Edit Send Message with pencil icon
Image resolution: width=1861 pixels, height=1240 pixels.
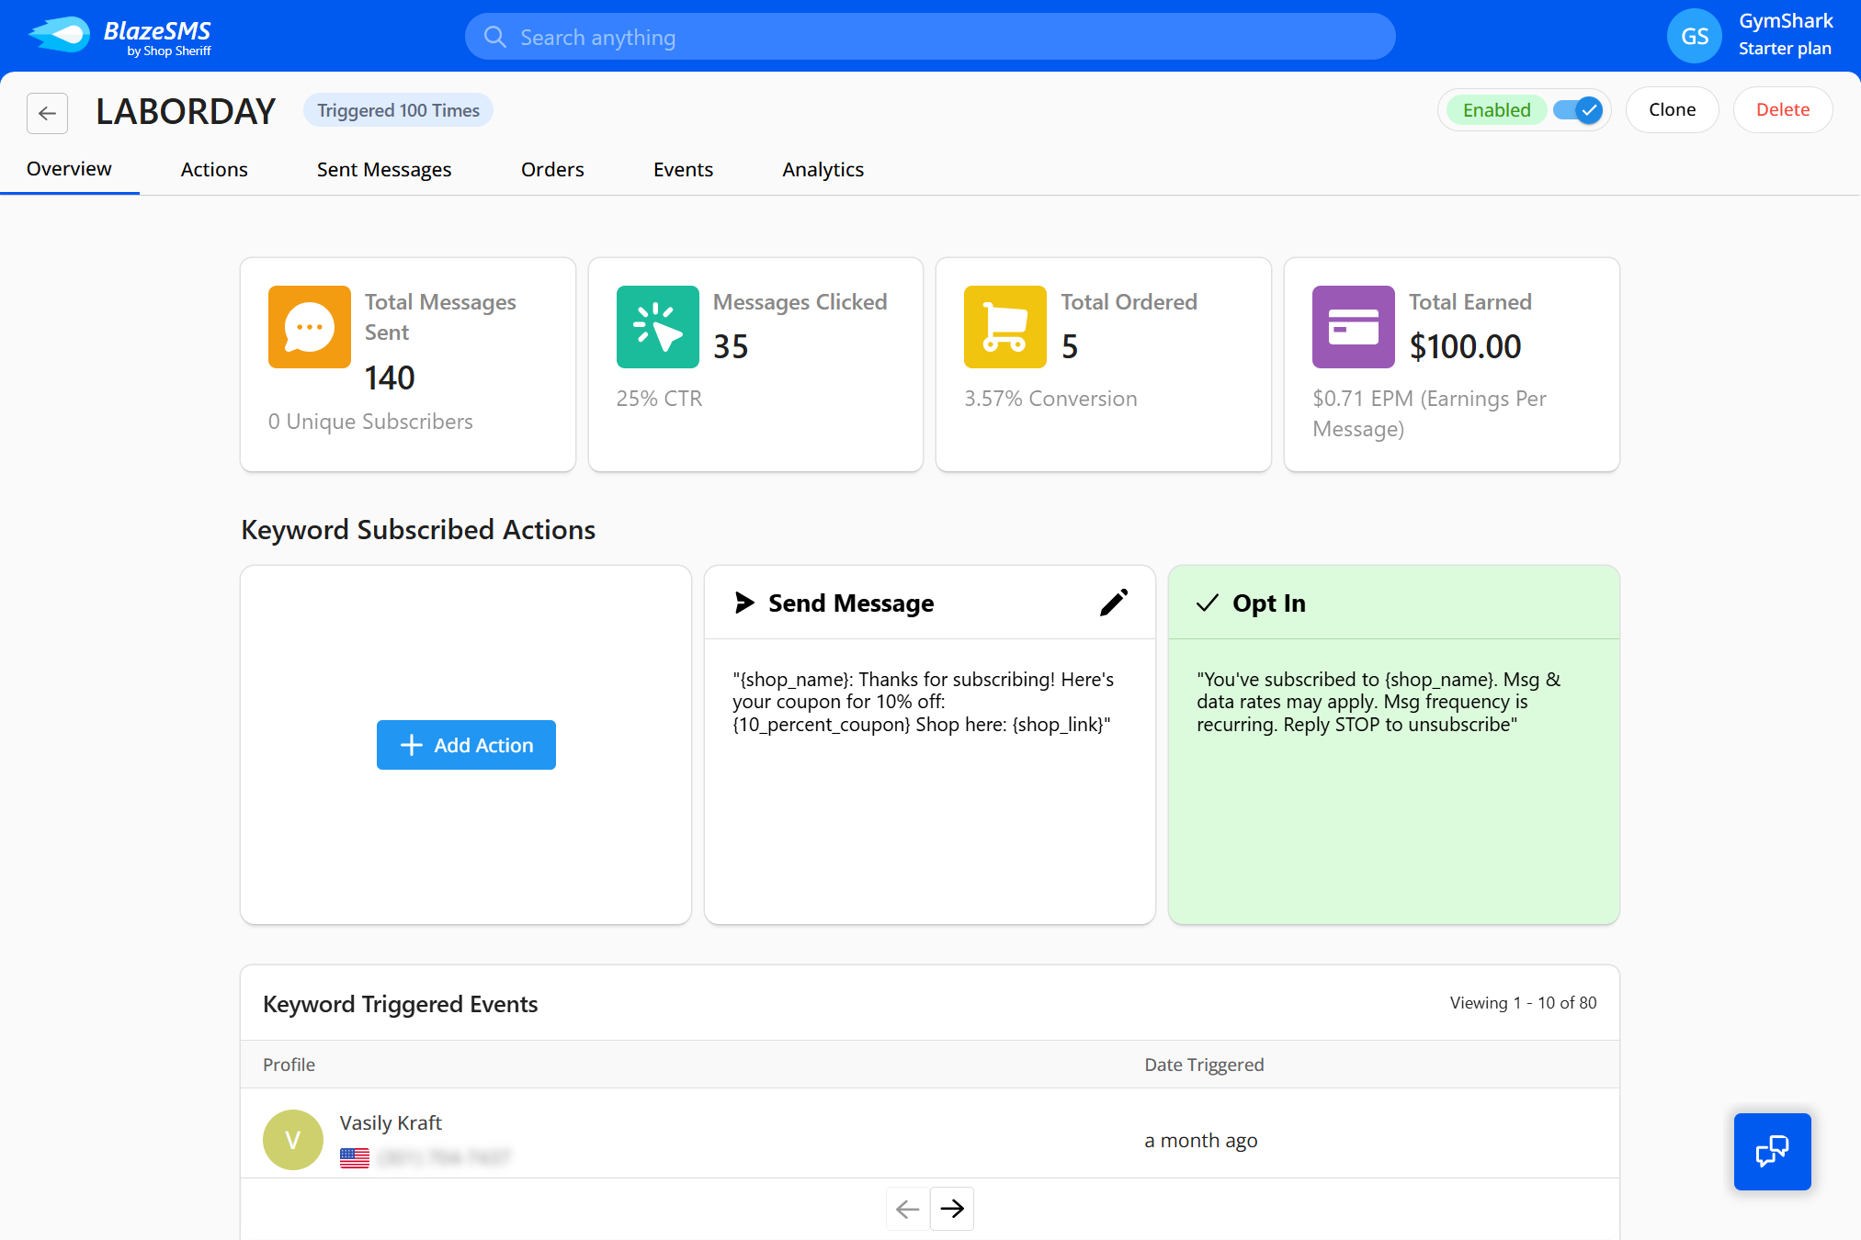pyautogui.click(x=1113, y=603)
